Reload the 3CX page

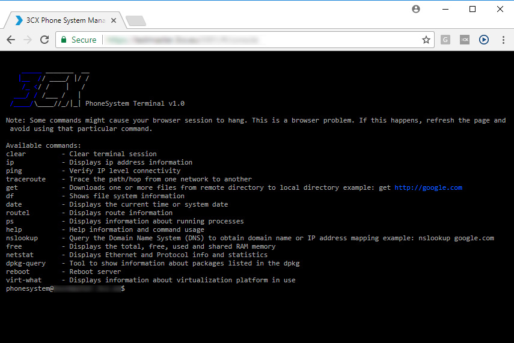click(44, 40)
